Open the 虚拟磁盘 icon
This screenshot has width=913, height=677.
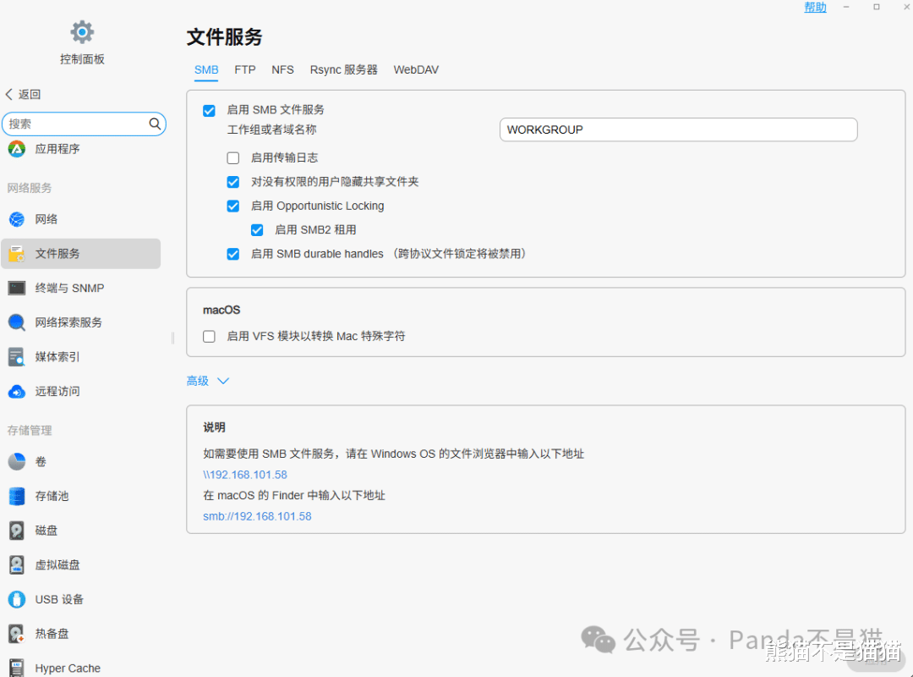click(17, 565)
